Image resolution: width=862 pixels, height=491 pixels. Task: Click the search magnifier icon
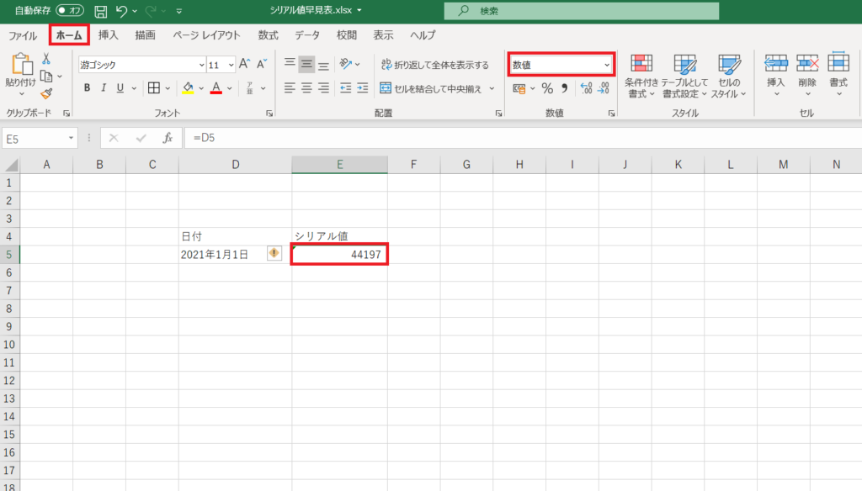click(x=464, y=10)
